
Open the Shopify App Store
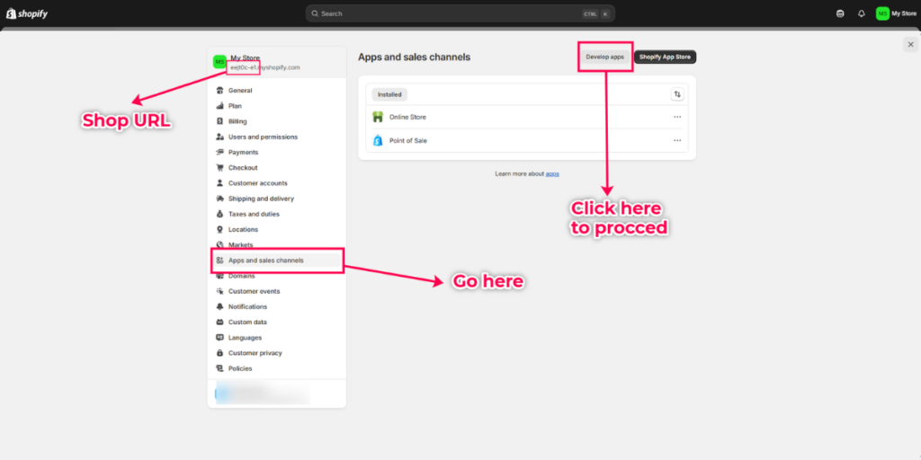pyautogui.click(x=665, y=57)
